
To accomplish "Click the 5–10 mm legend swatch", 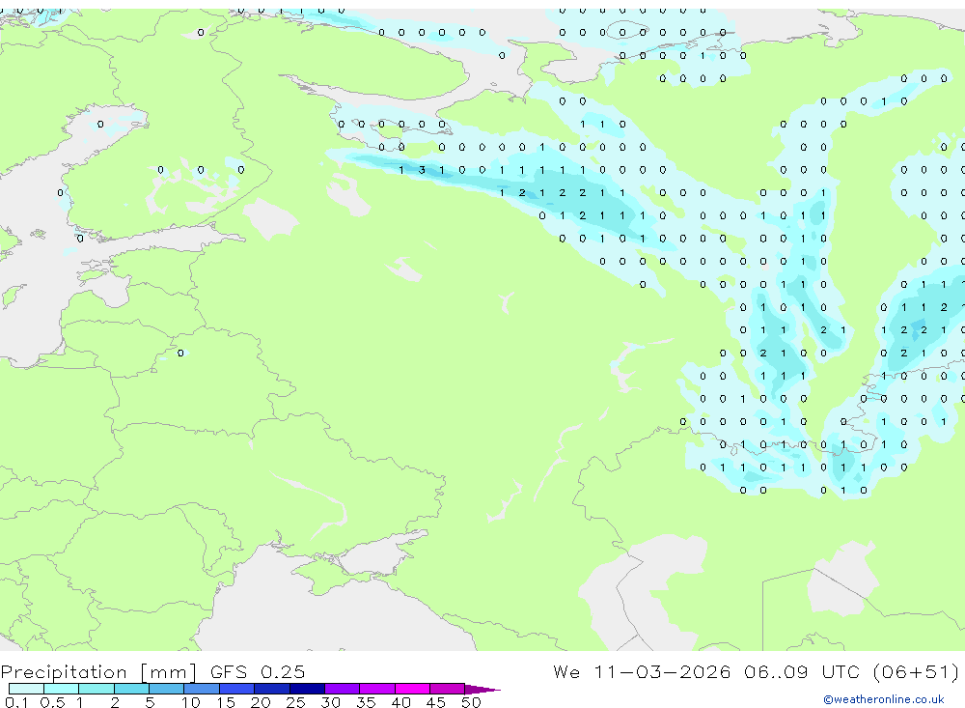I will pyautogui.click(x=167, y=689).
